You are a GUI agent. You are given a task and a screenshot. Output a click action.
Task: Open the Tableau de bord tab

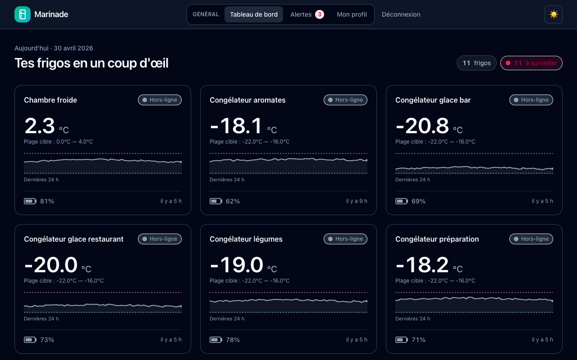[x=254, y=14]
